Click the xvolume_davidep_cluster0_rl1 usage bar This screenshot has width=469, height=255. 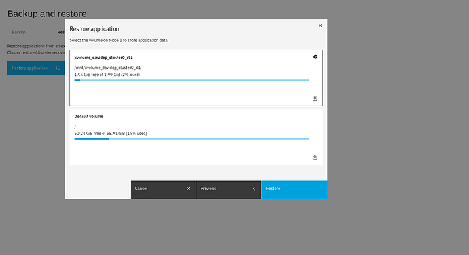click(192, 80)
